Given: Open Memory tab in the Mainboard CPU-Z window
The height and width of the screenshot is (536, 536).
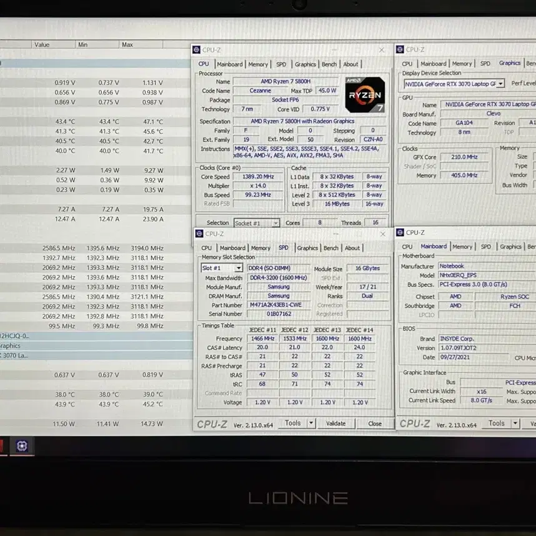Looking at the screenshot, I should [x=462, y=247].
